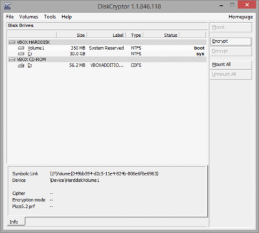Click the DiskCryptor app icon in title bar
Image resolution: width=259 pixels, height=233 pixels.
coord(7,6)
